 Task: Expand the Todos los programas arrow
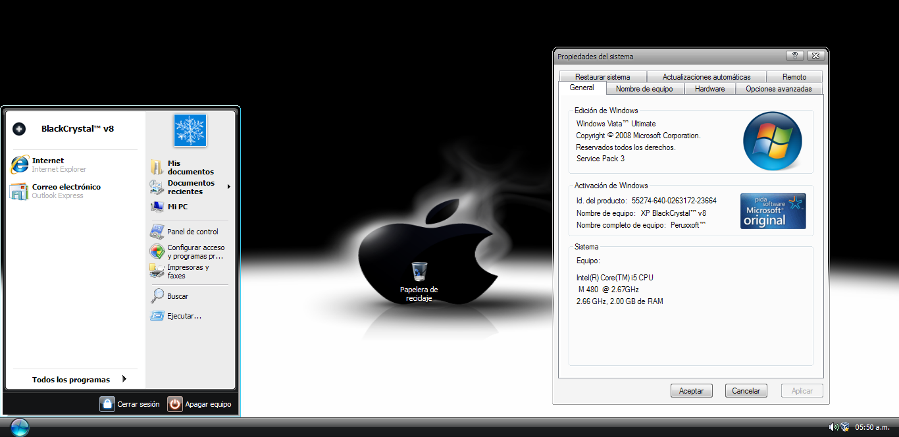[x=124, y=379]
